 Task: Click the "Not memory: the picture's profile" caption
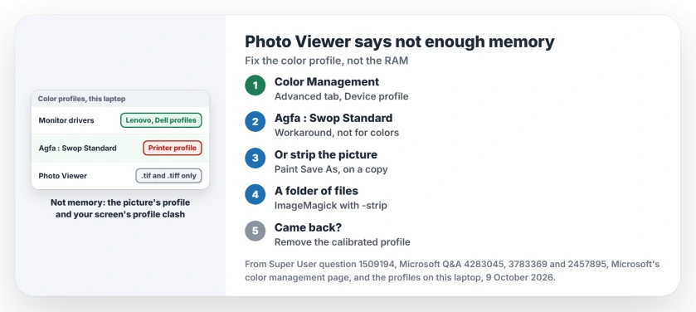[120, 208]
